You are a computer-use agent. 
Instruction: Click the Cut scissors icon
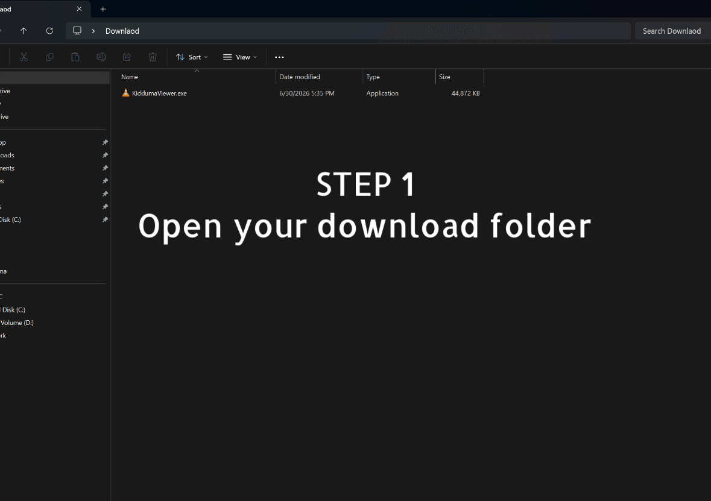click(x=24, y=57)
